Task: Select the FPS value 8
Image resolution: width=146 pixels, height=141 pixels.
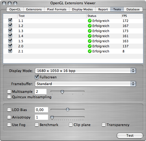Action: 123,51
